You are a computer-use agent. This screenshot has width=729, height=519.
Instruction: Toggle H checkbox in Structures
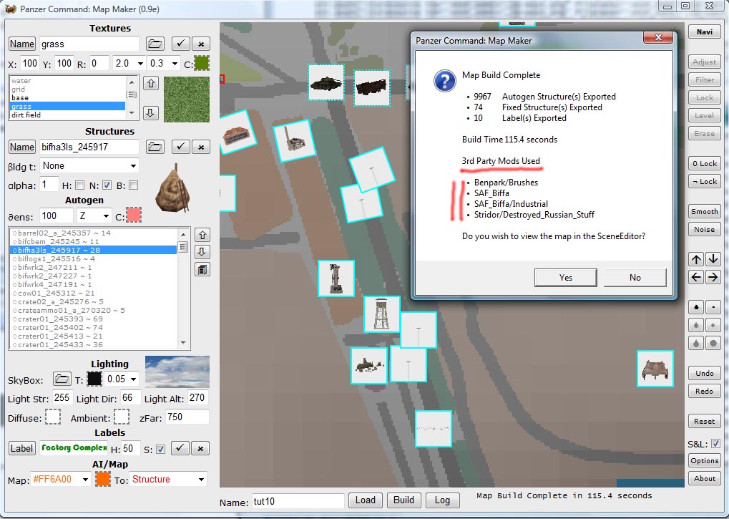pos(80,185)
